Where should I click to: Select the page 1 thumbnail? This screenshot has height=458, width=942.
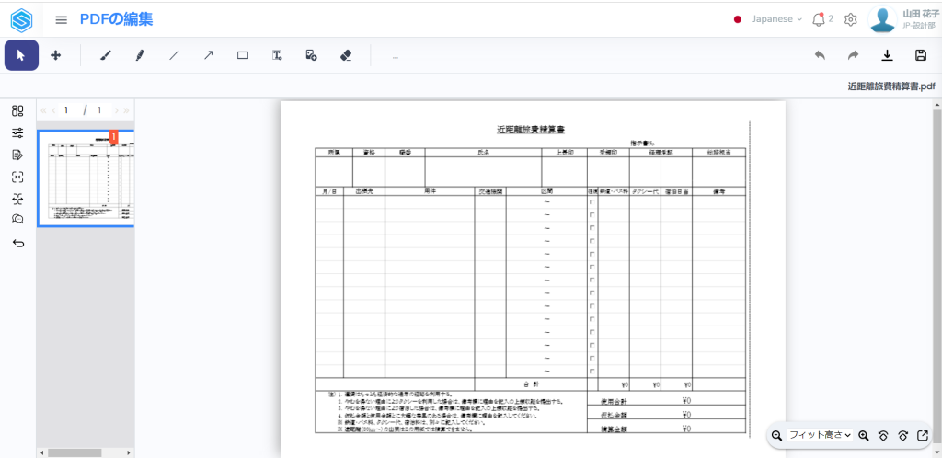86,178
